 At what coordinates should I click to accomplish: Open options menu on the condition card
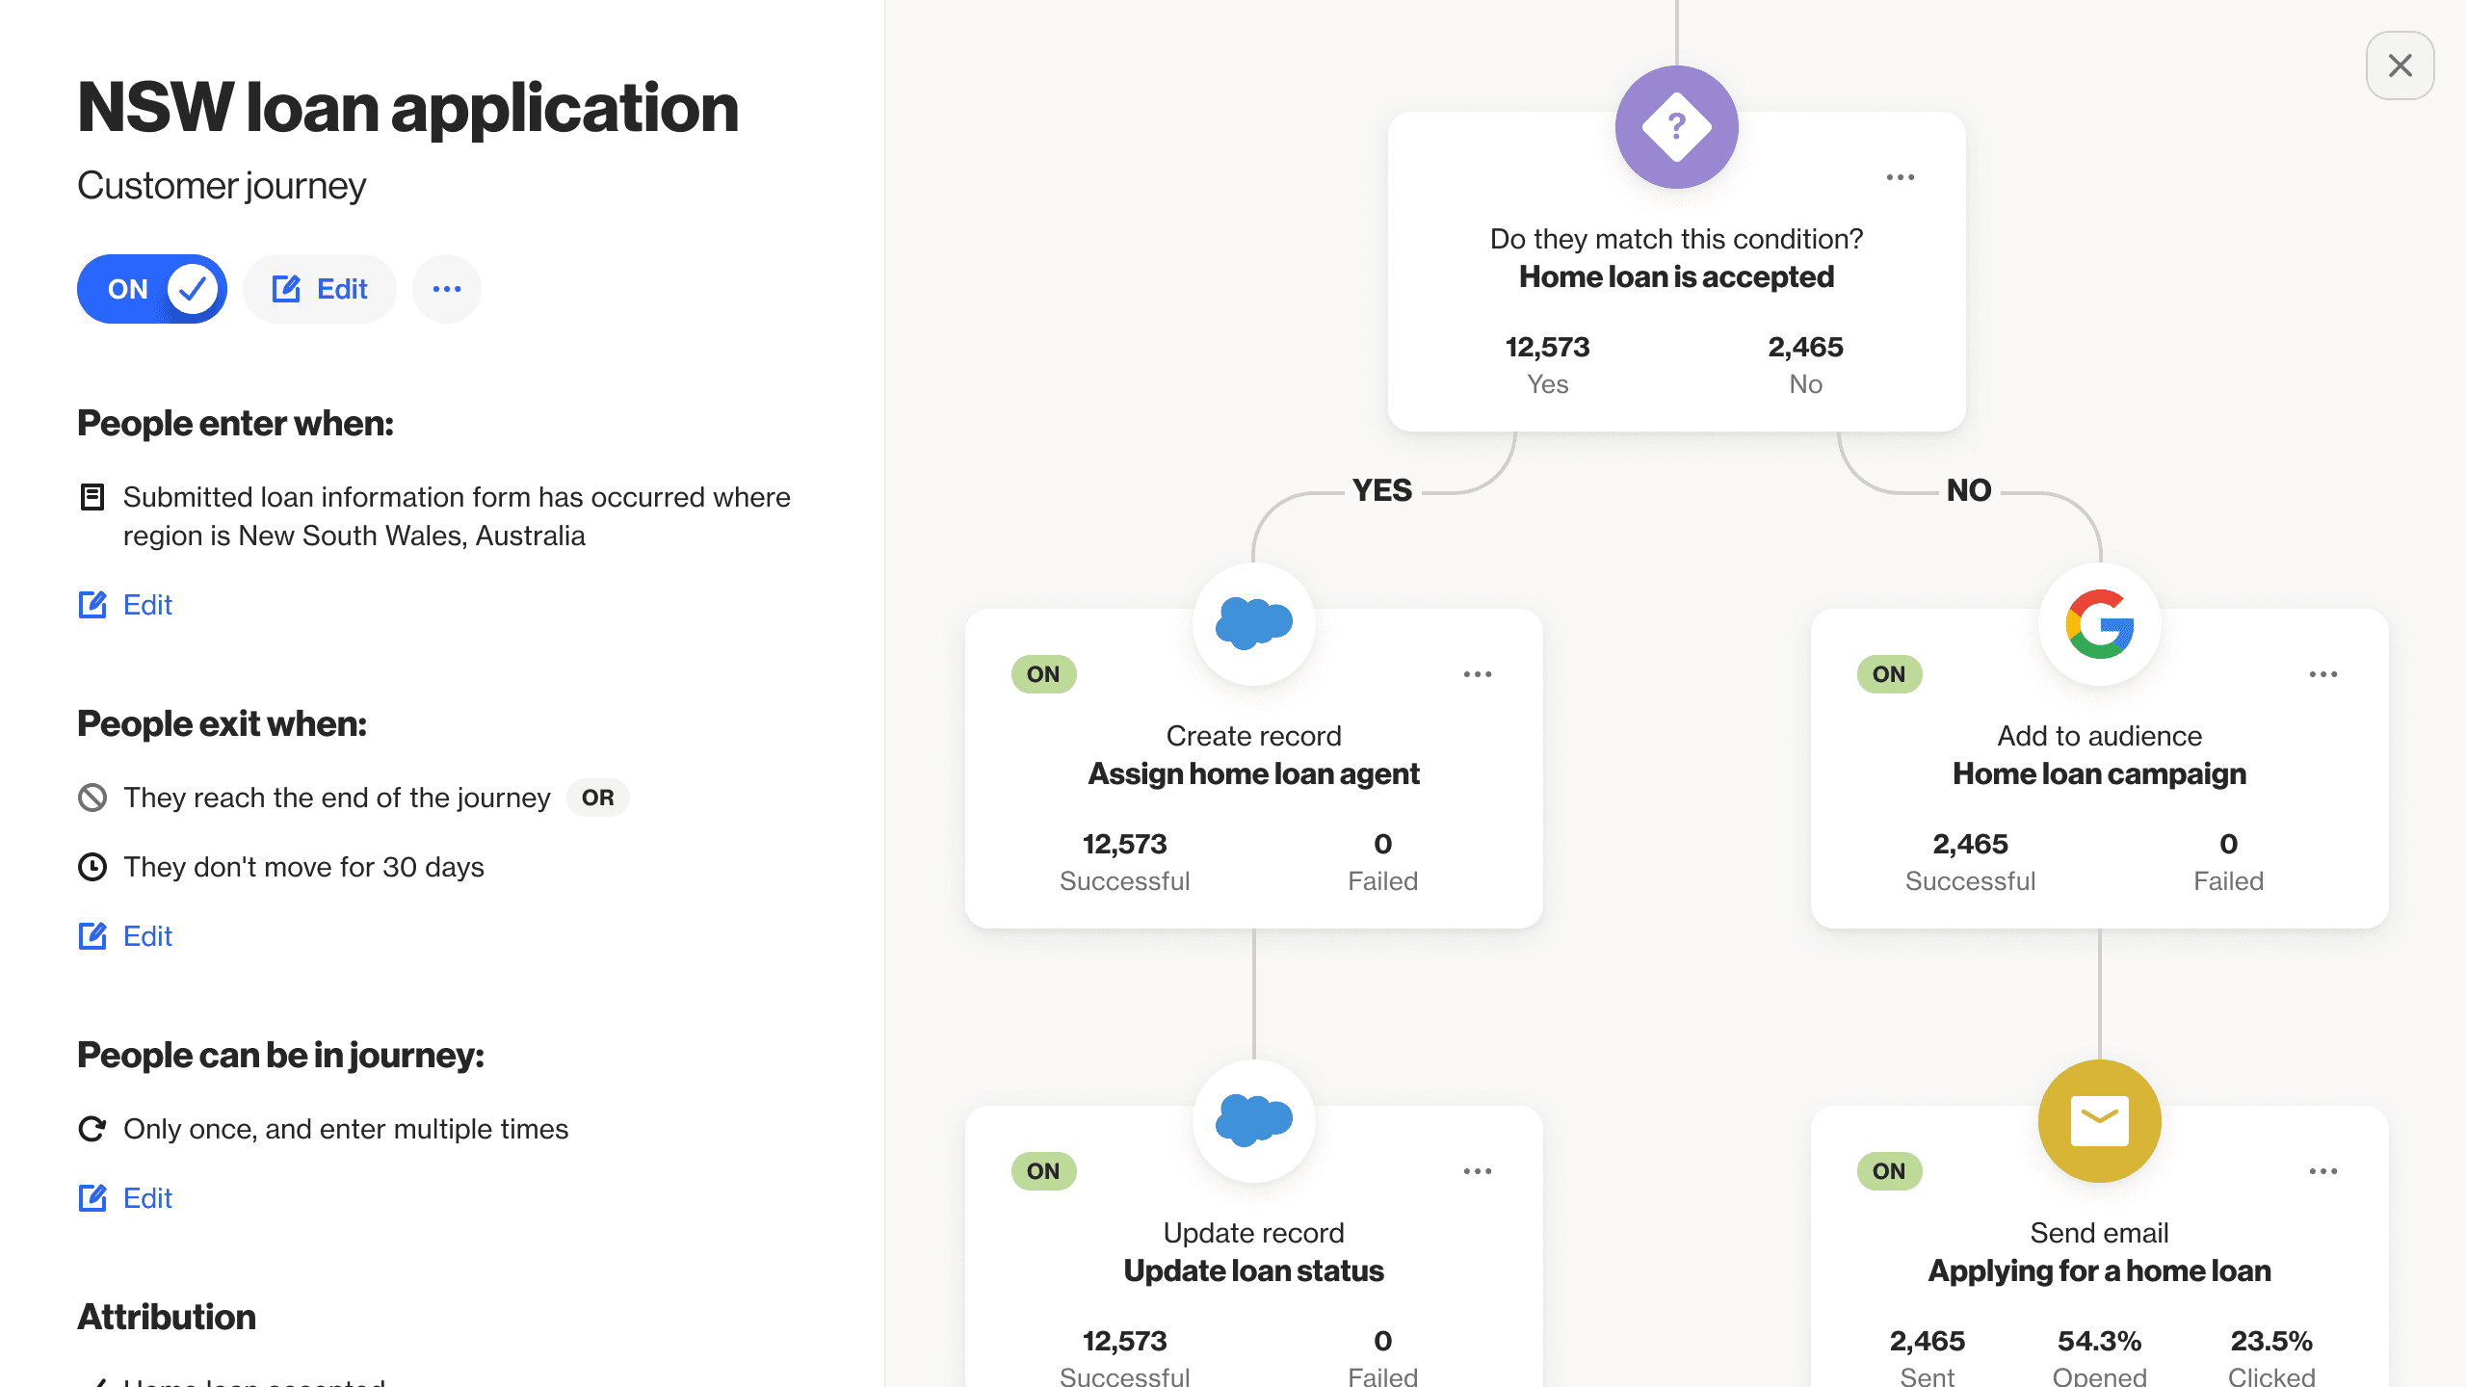[x=1900, y=177]
